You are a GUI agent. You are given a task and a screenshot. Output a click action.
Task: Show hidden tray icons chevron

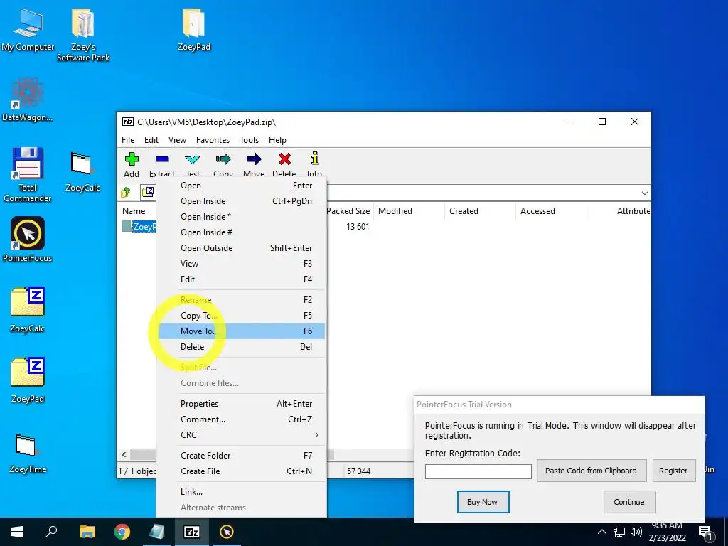(601, 532)
